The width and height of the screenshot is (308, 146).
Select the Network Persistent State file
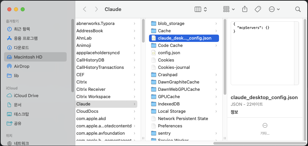pyautogui.click(x=184, y=119)
